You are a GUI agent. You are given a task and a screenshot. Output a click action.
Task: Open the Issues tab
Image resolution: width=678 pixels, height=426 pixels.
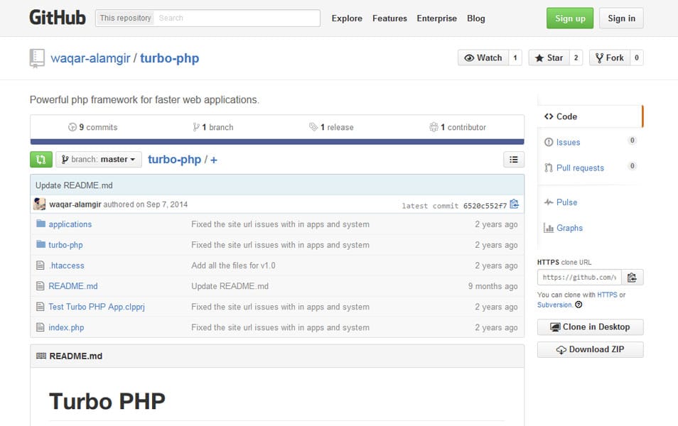coord(568,142)
